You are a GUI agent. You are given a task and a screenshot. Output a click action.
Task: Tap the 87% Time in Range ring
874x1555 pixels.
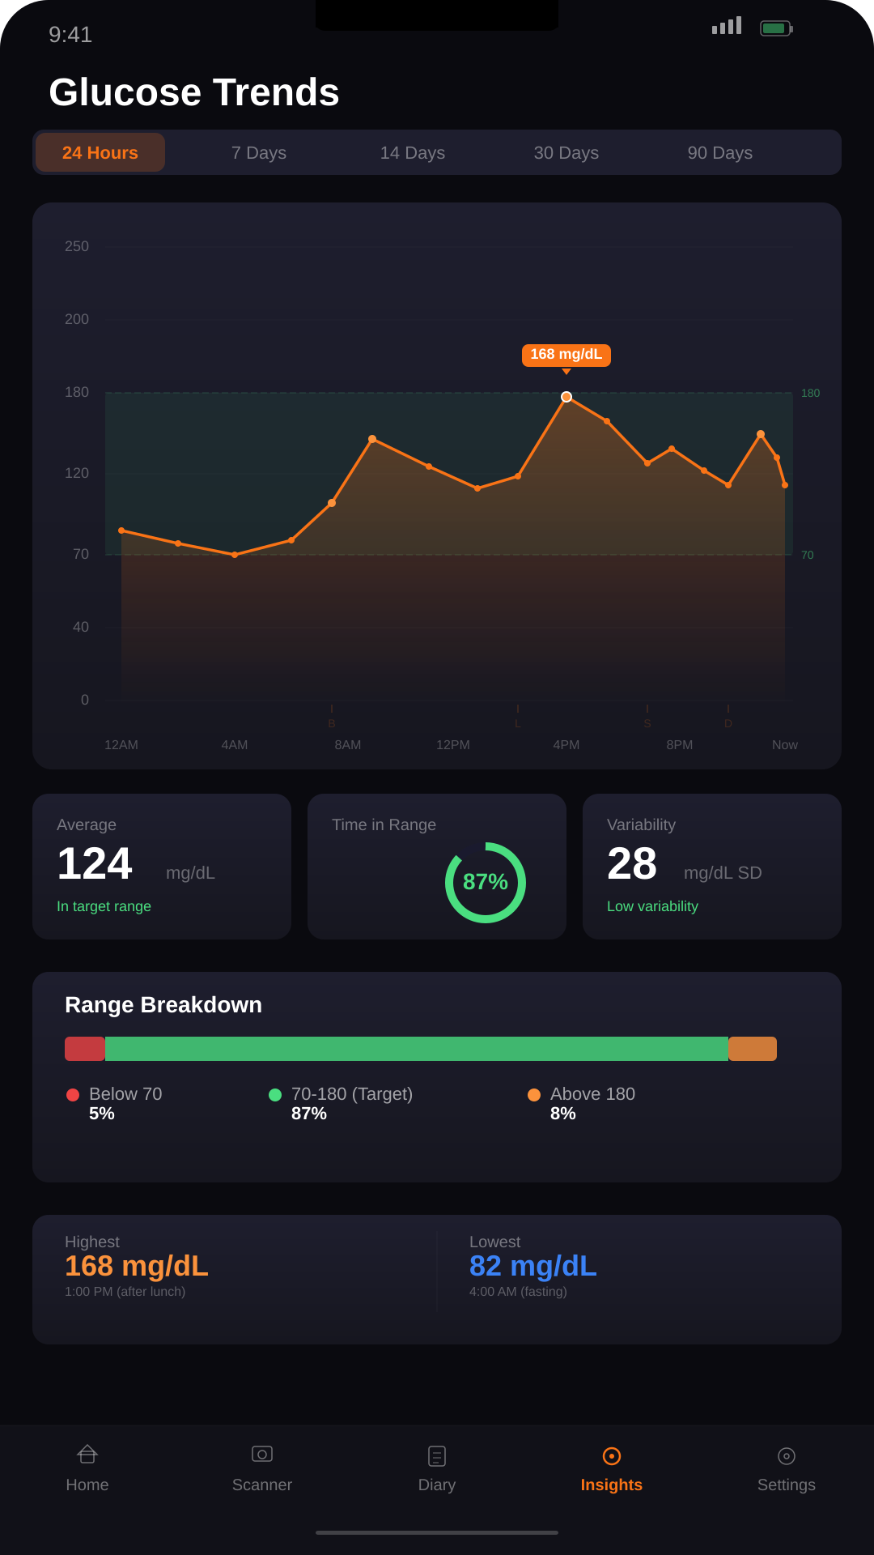[x=486, y=883]
